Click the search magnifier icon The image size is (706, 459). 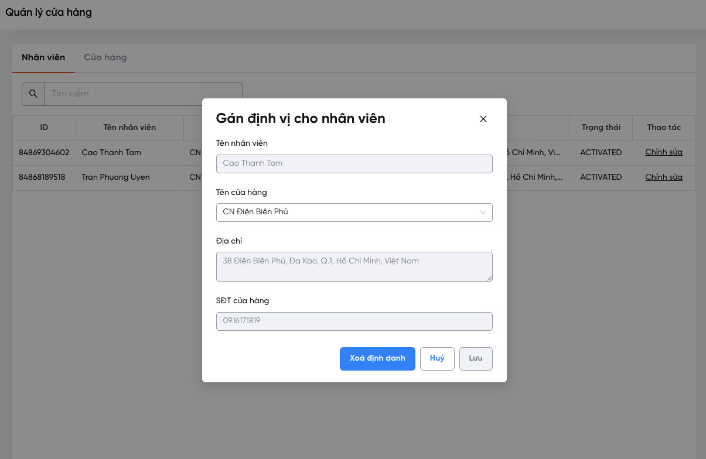(33, 94)
